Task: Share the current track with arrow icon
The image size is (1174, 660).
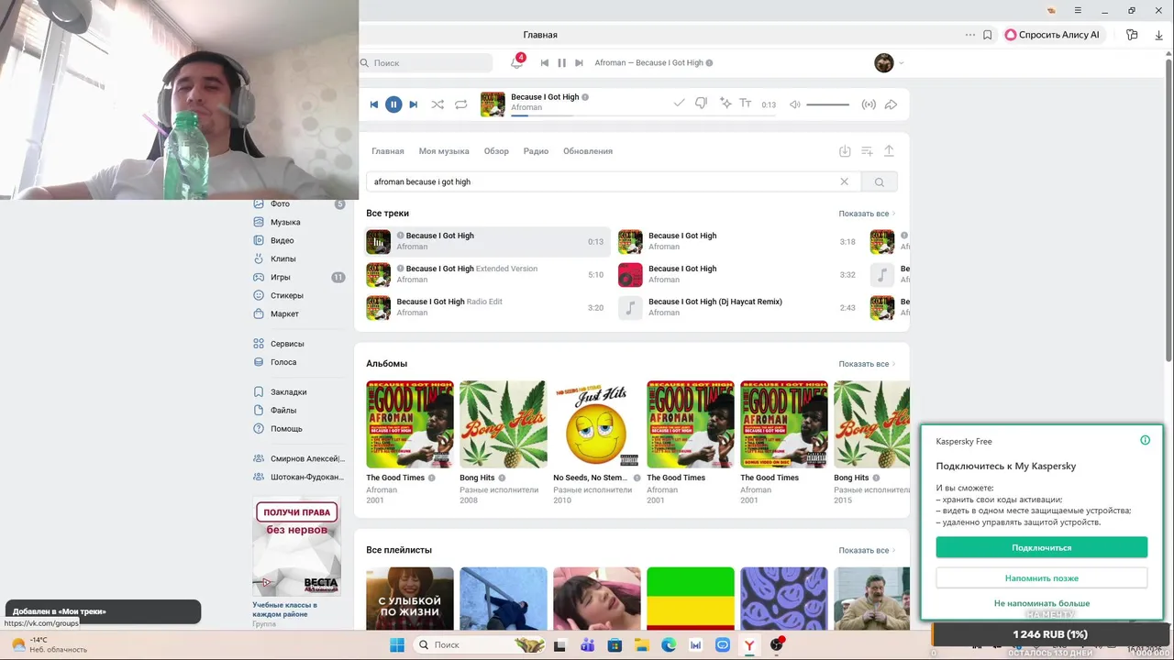Action: (891, 104)
